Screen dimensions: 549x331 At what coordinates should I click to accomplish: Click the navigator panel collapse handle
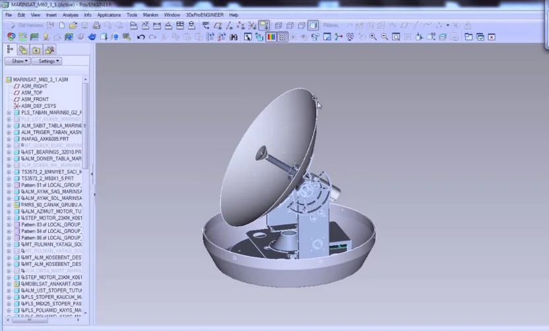tap(92, 173)
